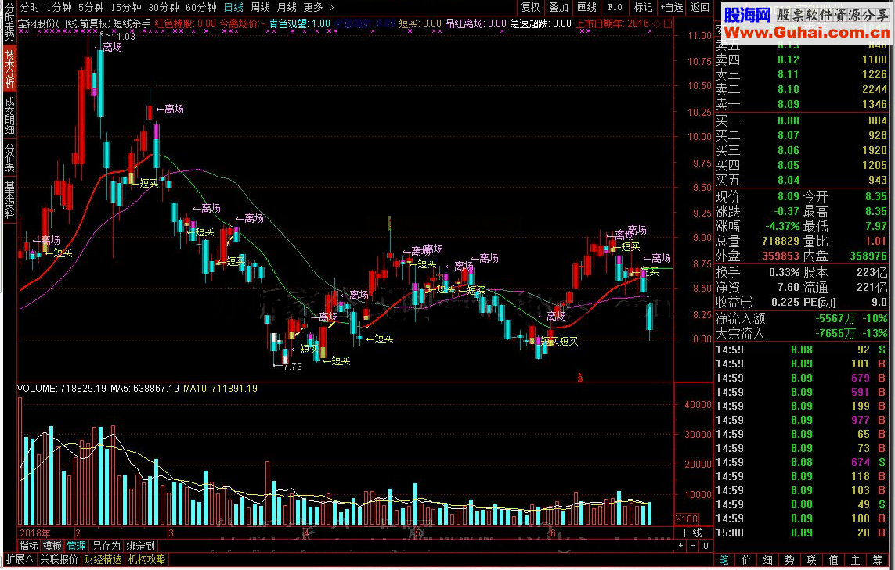Click the X100 volume scale label
This screenshot has width=895, height=570.
pos(687,518)
